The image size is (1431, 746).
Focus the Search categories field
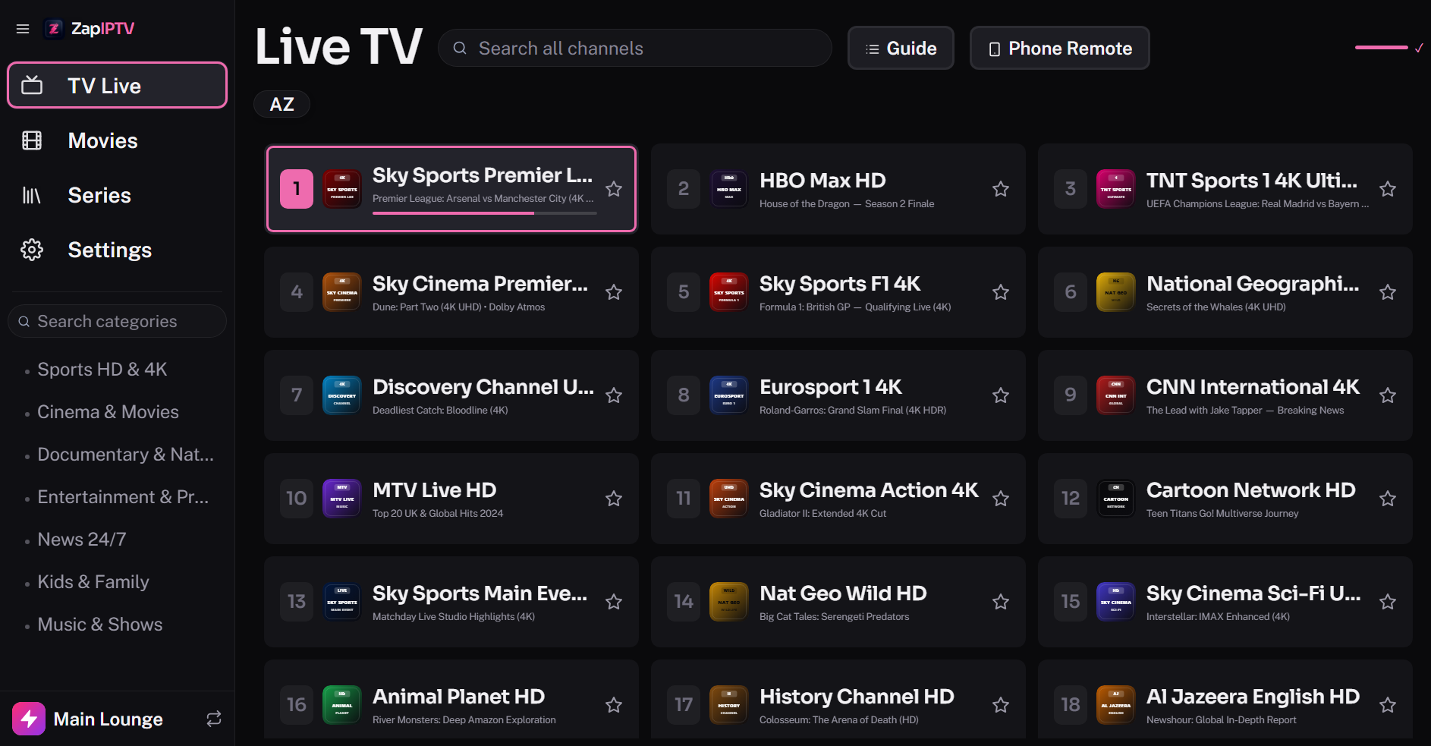tap(117, 321)
